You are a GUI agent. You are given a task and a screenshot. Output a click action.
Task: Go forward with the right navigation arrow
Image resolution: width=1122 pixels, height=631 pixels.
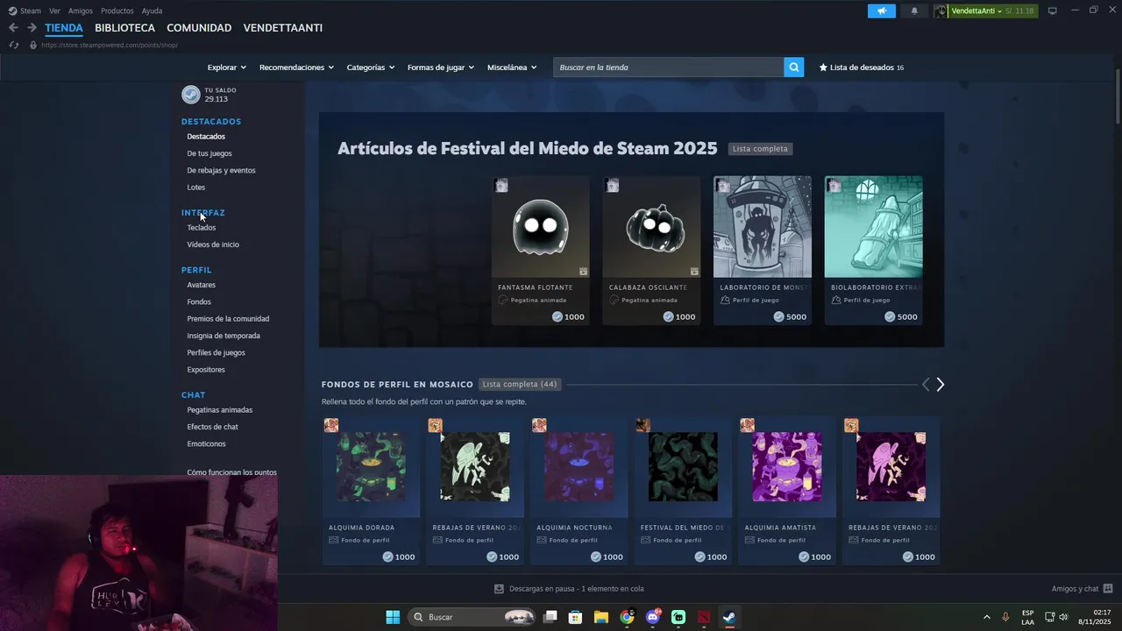[32, 28]
